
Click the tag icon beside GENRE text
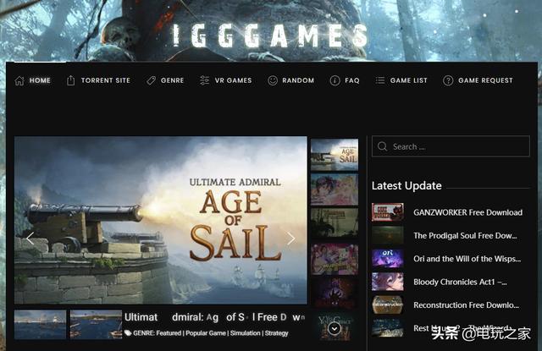tap(128, 333)
